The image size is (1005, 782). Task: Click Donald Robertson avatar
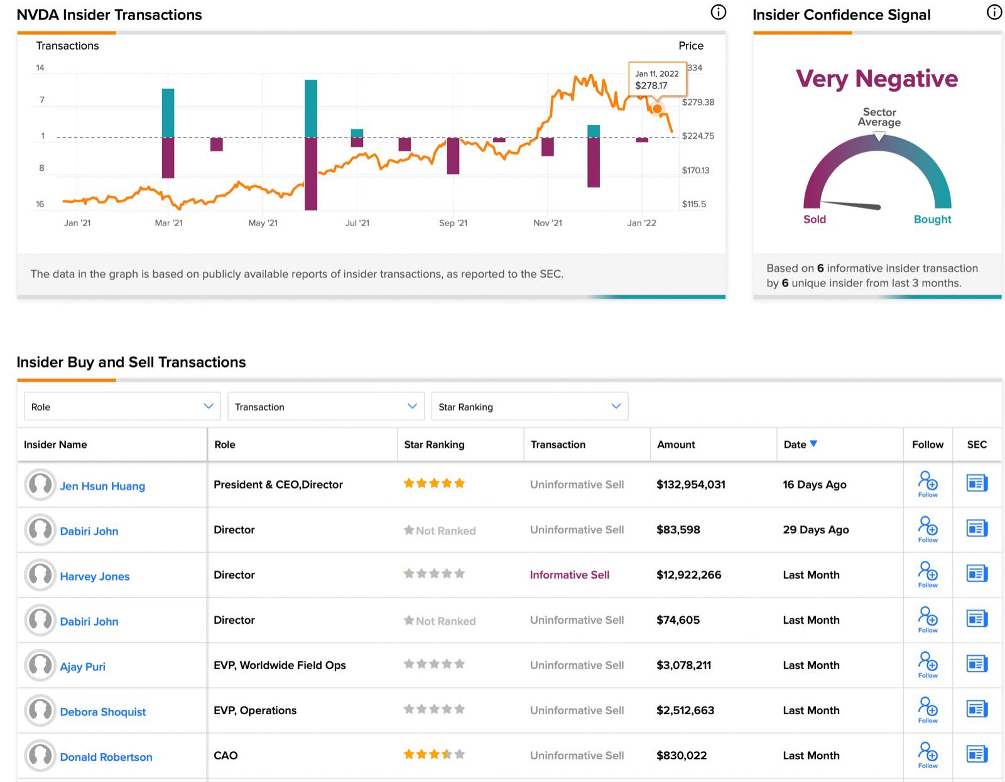pos(40,756)
